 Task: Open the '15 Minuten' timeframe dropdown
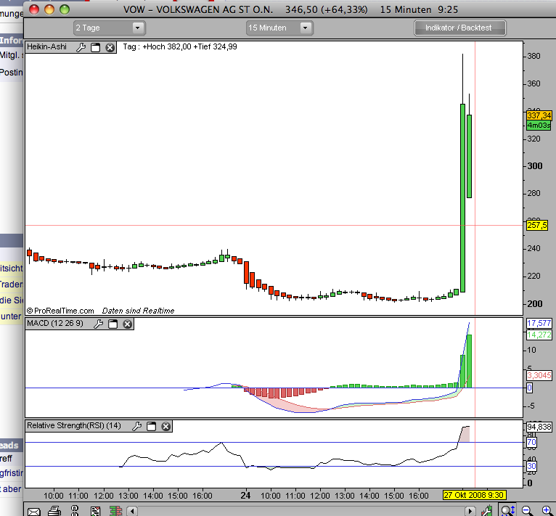coord(279,28)
